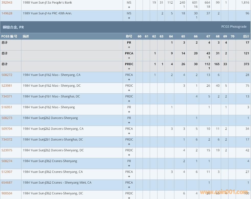Expand the plus sign in row 508272
This screenshot has height=199, width=251.
click(x=129, y=79)
